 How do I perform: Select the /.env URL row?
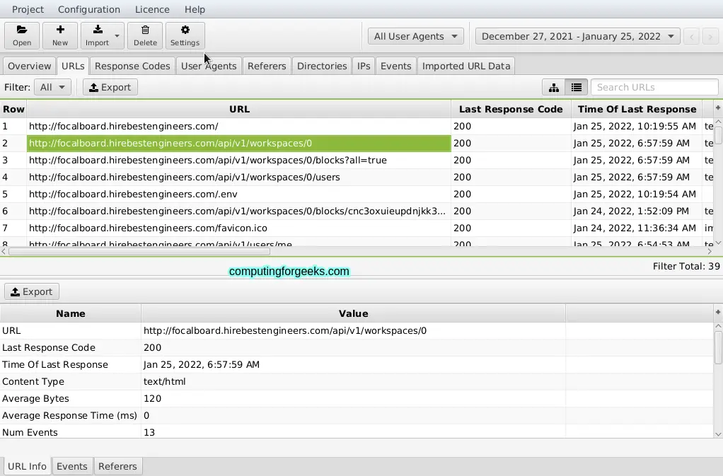pos(239,195)
